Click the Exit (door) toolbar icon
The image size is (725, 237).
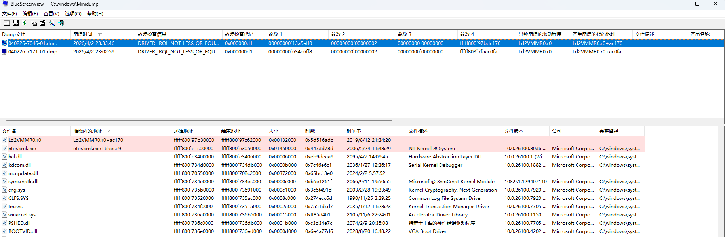click(61, 23)
